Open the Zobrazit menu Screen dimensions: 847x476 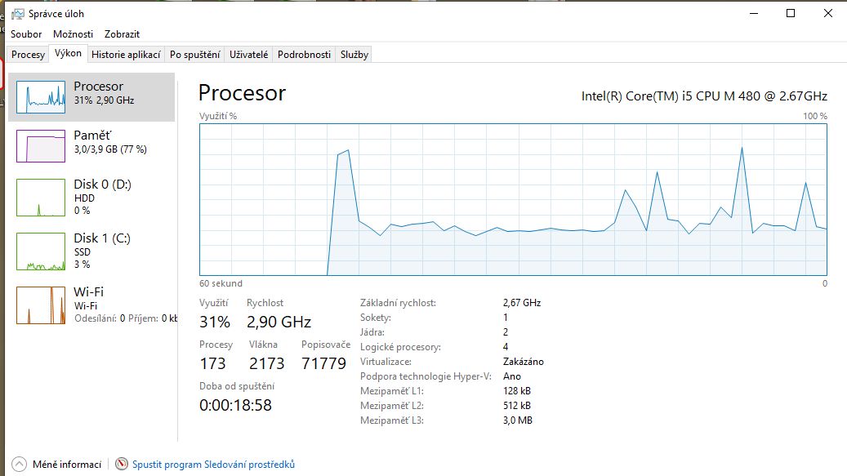122,34
